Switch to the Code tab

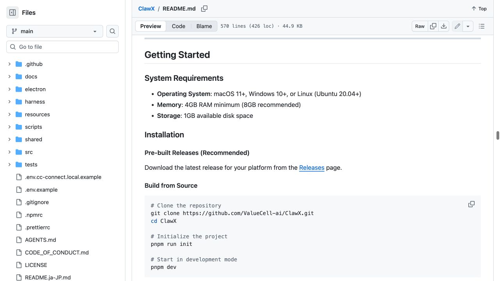pyautogui.click(x=179, y=26)
